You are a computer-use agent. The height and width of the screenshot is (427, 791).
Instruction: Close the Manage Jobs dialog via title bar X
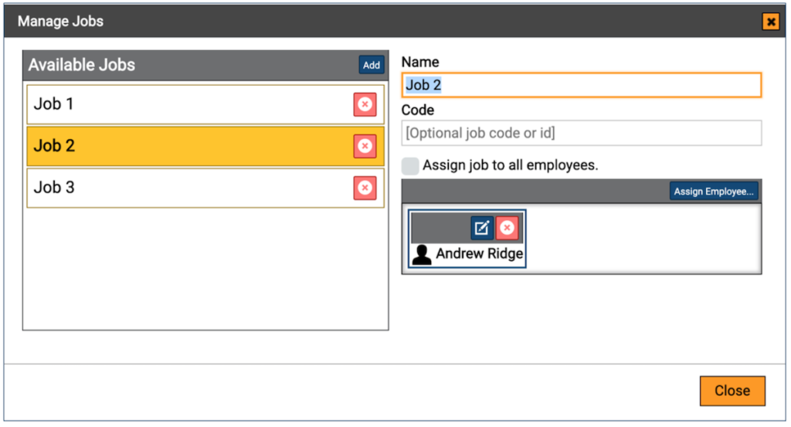(770, 22)
